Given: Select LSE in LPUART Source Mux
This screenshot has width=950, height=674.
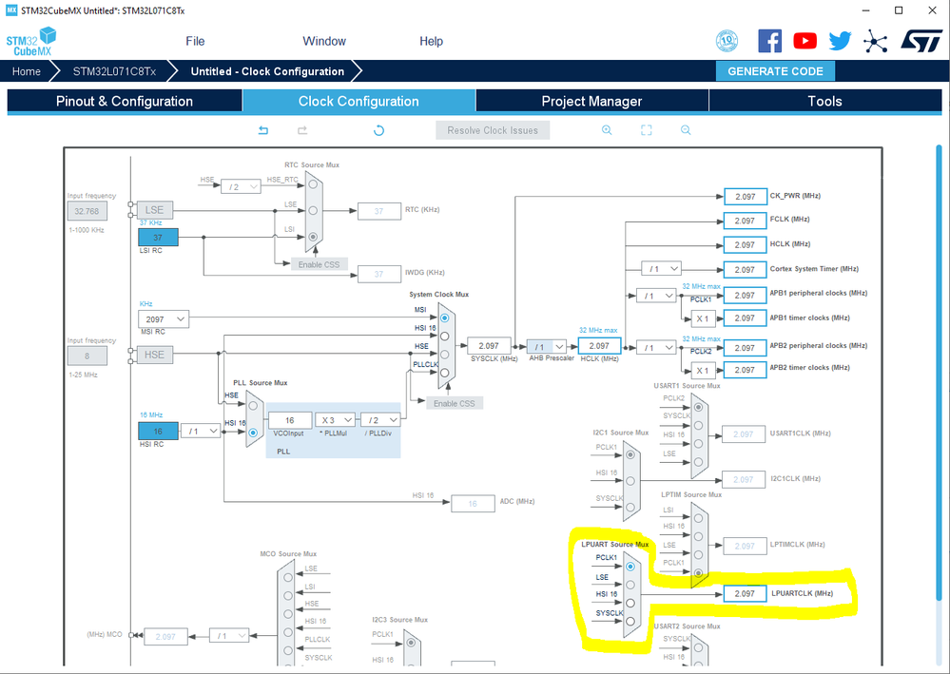Looking at the screenshot, I should pos(630,585).
